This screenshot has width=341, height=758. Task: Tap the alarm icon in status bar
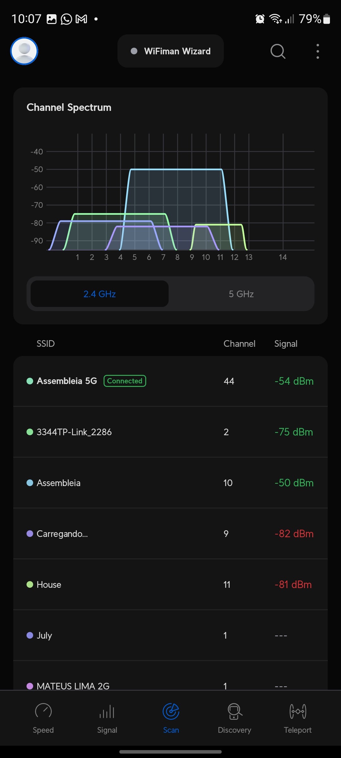260,19
